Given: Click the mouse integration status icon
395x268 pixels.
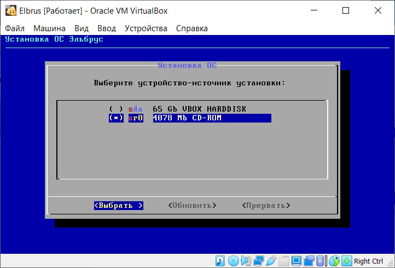Looking at the screenshot, I should 334,261.
